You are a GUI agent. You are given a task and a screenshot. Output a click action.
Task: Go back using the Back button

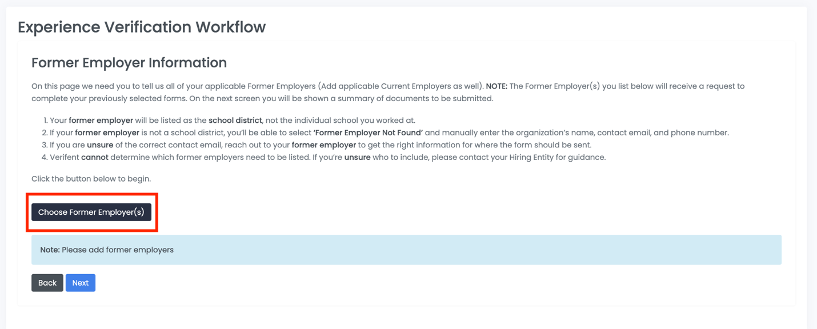tap(47, 282)
